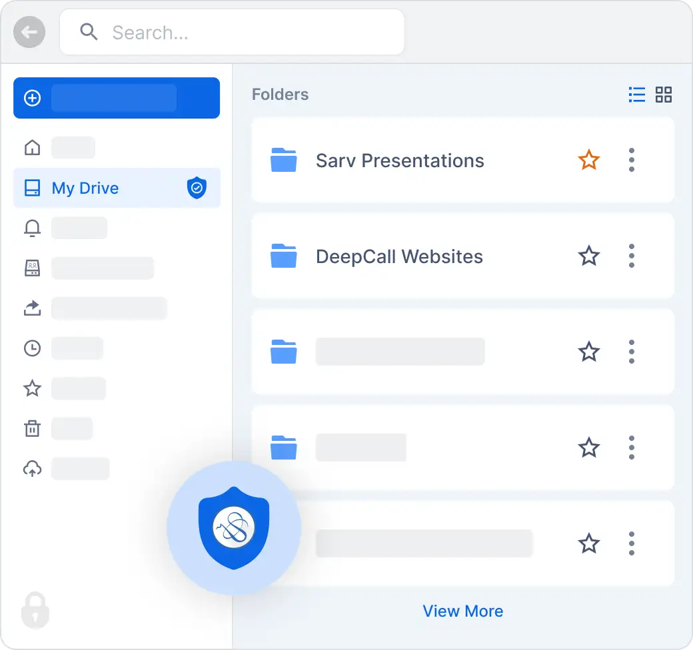Switch to grid view
Viewport: 693px width, 650px height.
(664, 95)
